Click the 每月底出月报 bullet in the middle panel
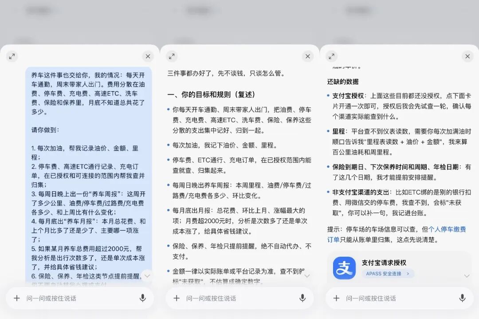479x319 pixels. [x=240, y=221]
